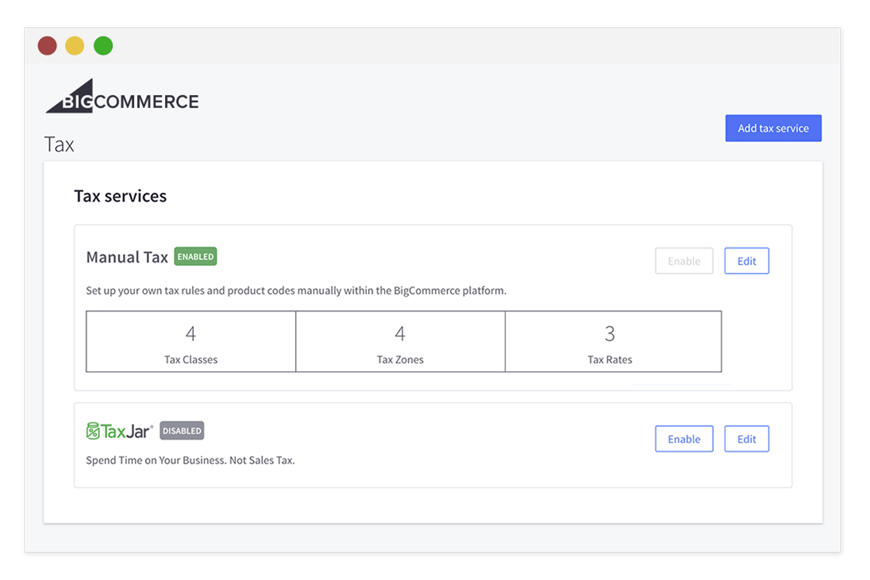Screen dimensions: 870x580
Task: Click the red close window dot
Action: click(47, 46)
